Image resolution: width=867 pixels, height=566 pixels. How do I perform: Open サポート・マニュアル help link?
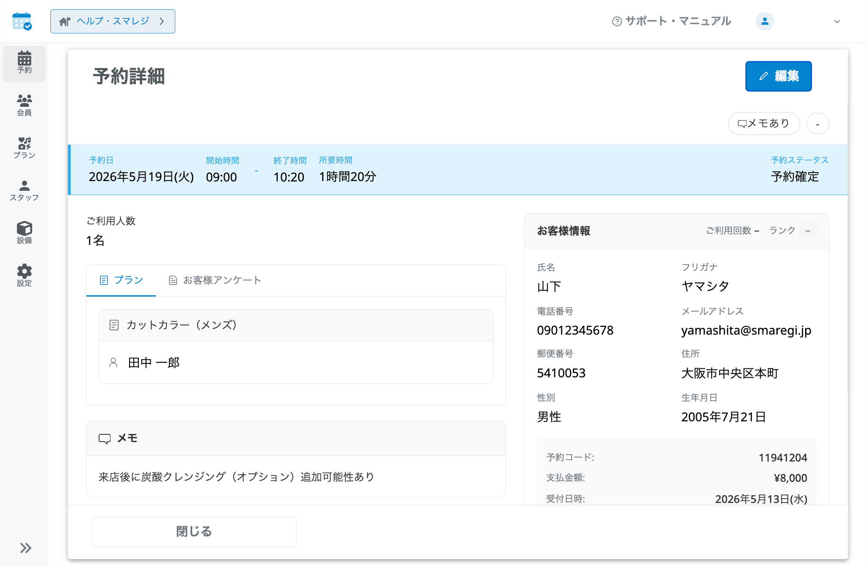(671, 21)
